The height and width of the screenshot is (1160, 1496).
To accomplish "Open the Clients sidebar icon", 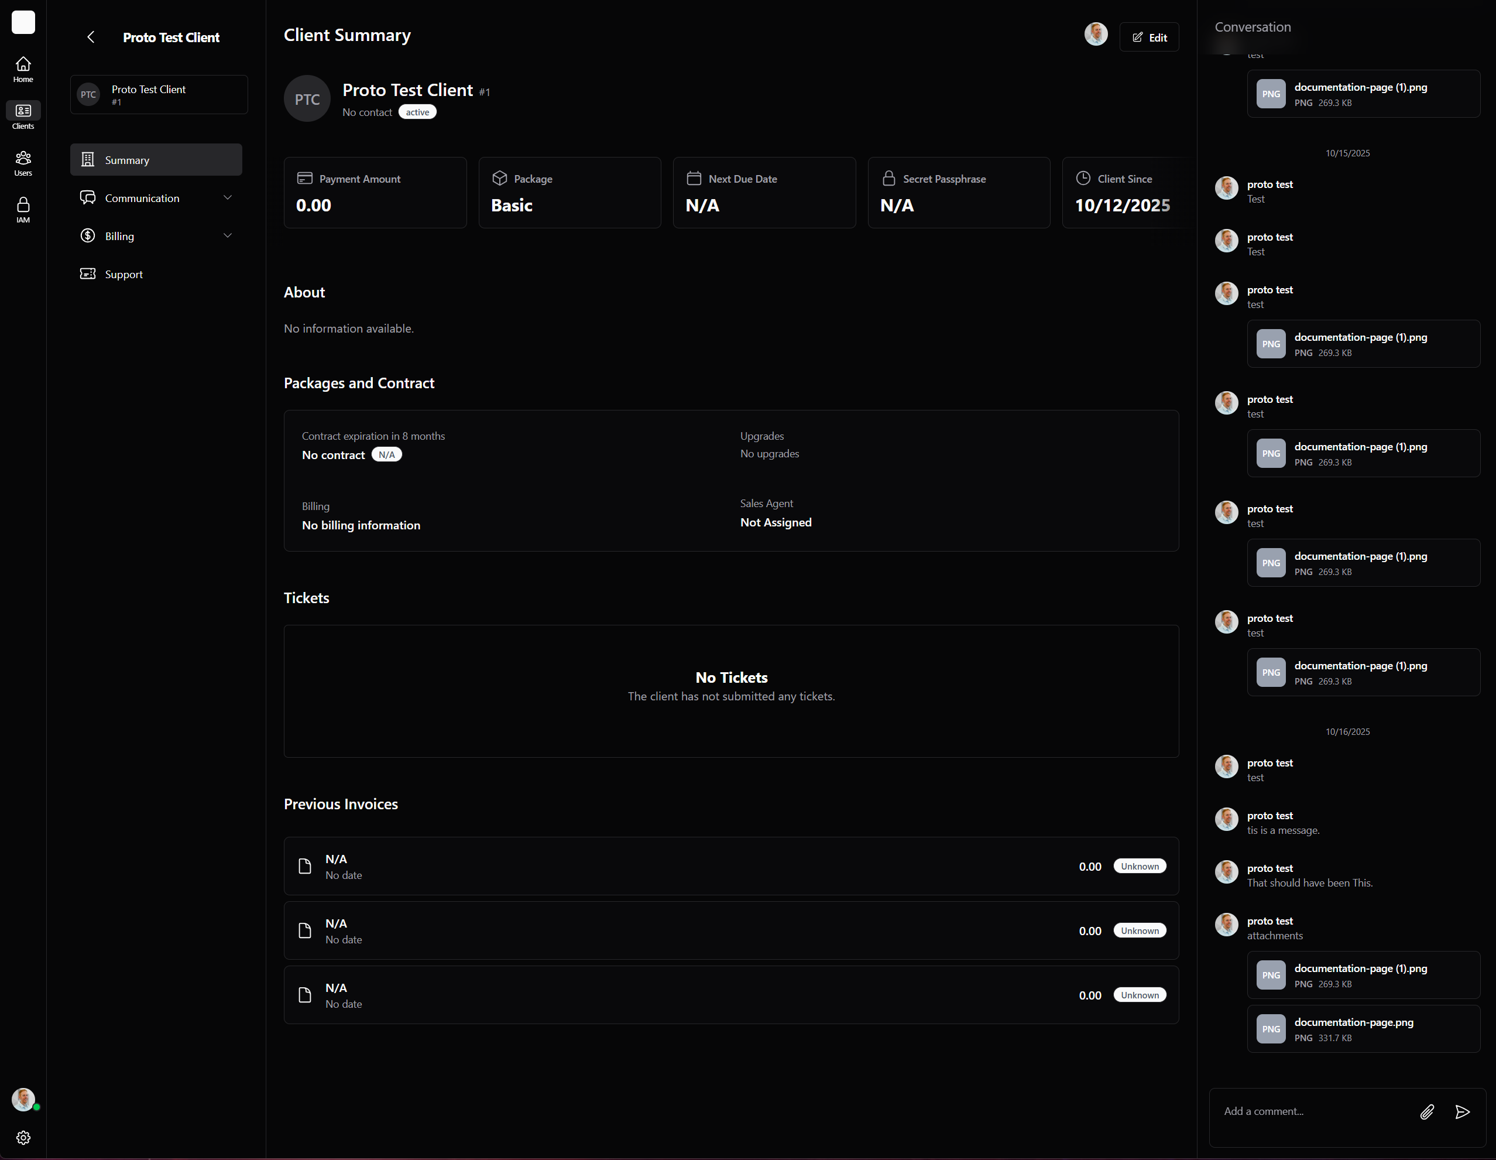I will [x=23, y=116].
